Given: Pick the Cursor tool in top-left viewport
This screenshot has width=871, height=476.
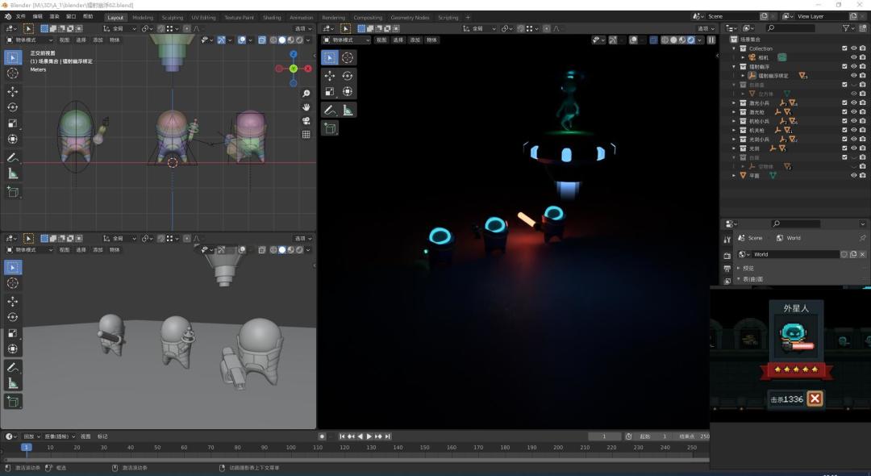Looking at the screenshot, I should (12, 73).
